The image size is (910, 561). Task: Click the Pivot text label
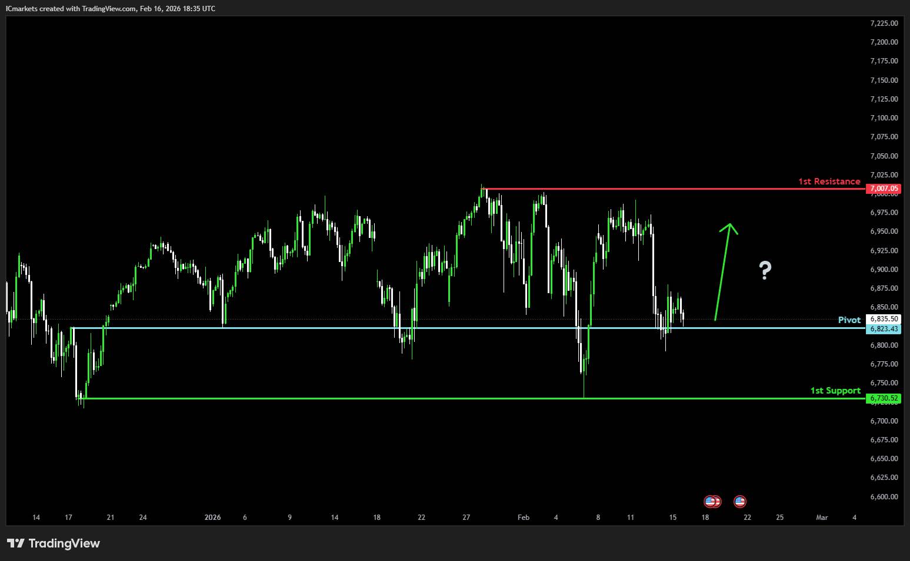tap(849, 320)
